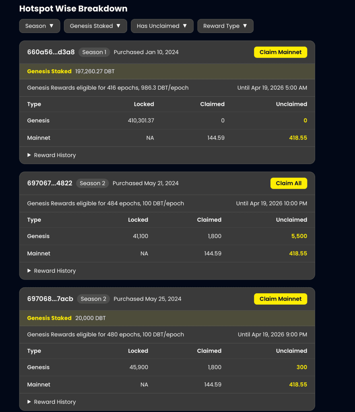This screenshot has height=412, width=355.
Task: Click hotspot ID 697068...7acb
Action: point(50,299)
